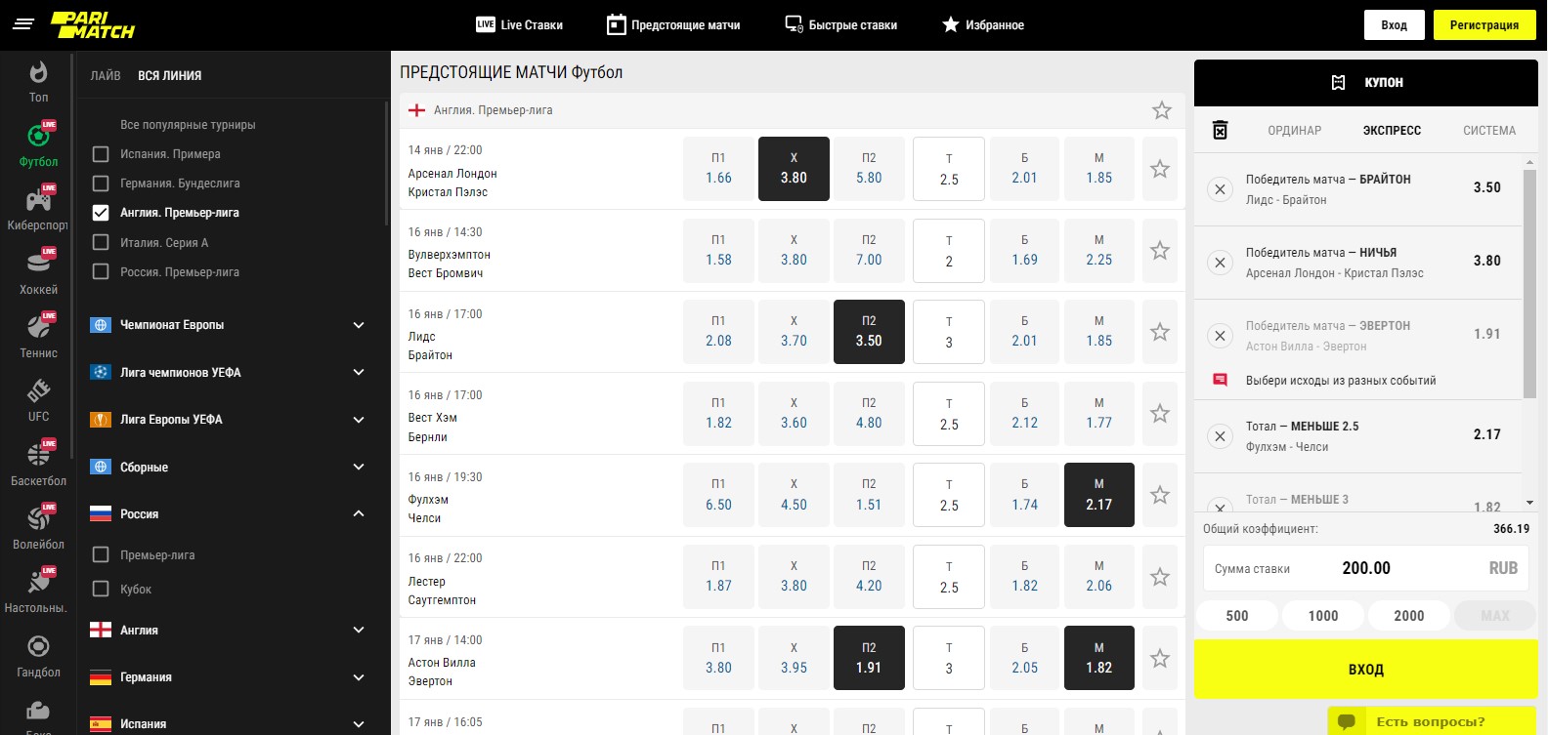Favorite the Англия Премьер-лига league star

1161,110
